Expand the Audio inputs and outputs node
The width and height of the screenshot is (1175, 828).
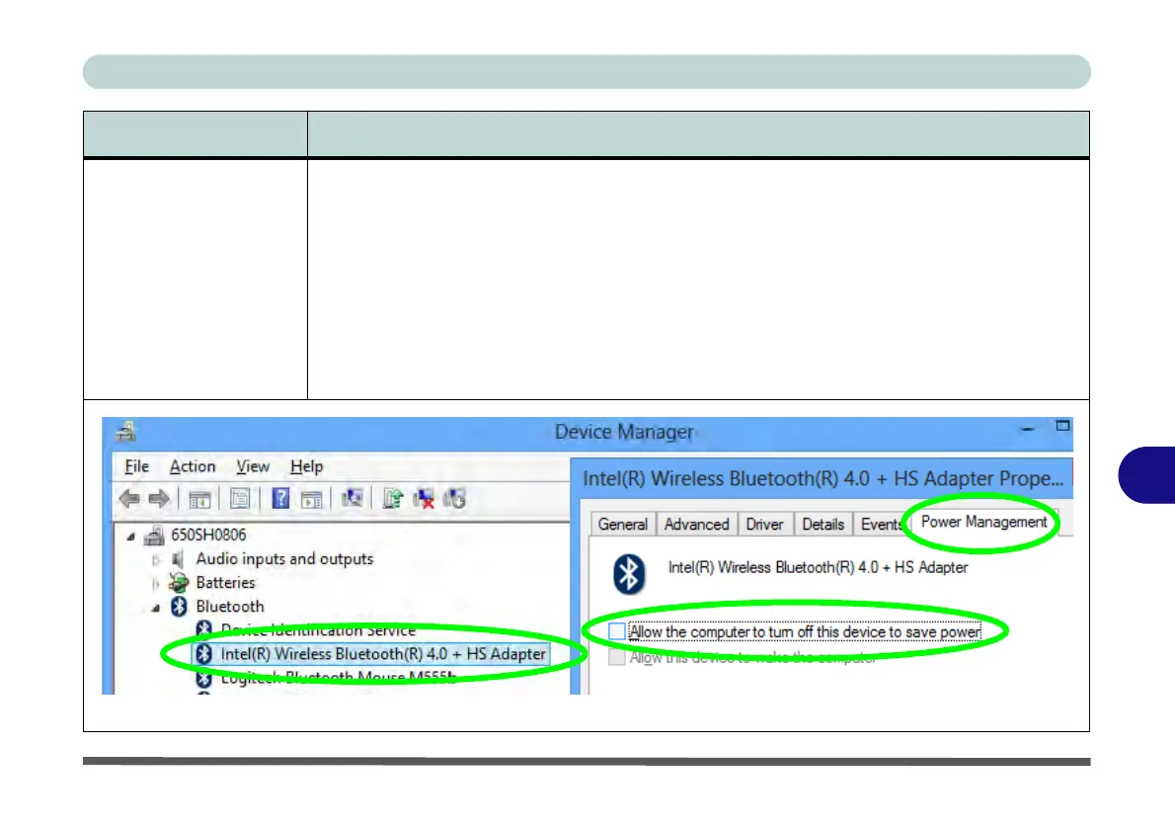[x=156, y=560]
